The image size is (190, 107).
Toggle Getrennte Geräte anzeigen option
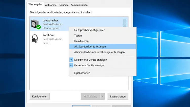[103, 65]
